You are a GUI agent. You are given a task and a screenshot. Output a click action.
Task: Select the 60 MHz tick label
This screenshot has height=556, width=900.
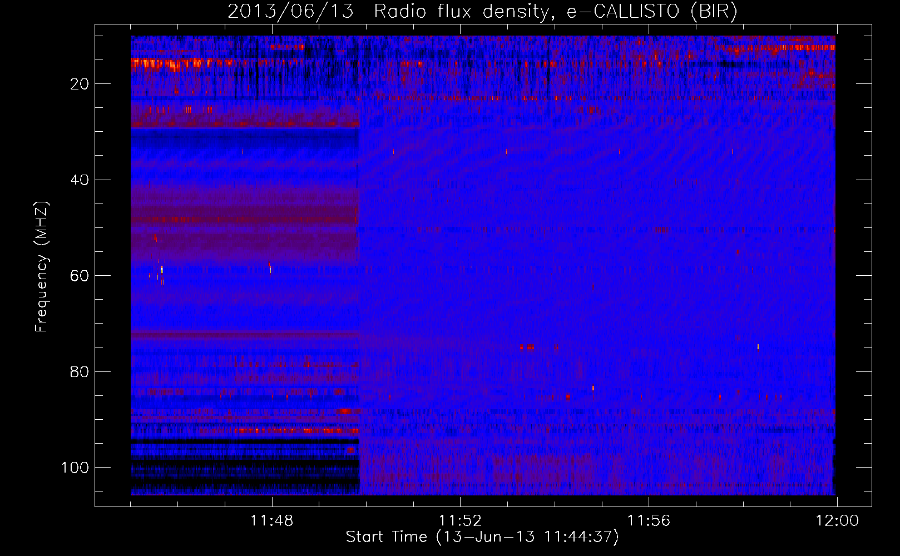(x=80, y=276)
